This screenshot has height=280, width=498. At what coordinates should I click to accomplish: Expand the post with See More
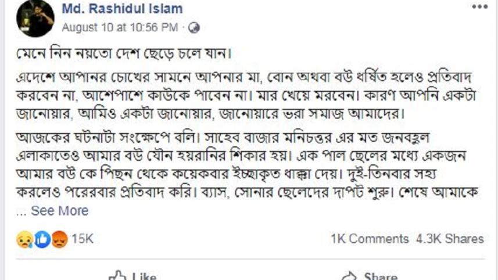point(60,211)
